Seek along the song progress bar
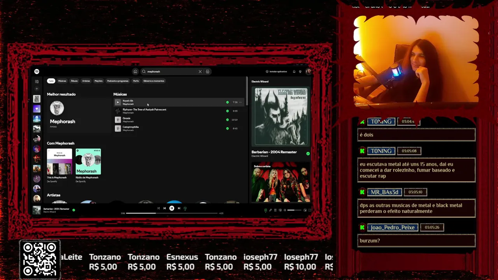This screenshot has width=498, height=280. [x=172, y=213]
